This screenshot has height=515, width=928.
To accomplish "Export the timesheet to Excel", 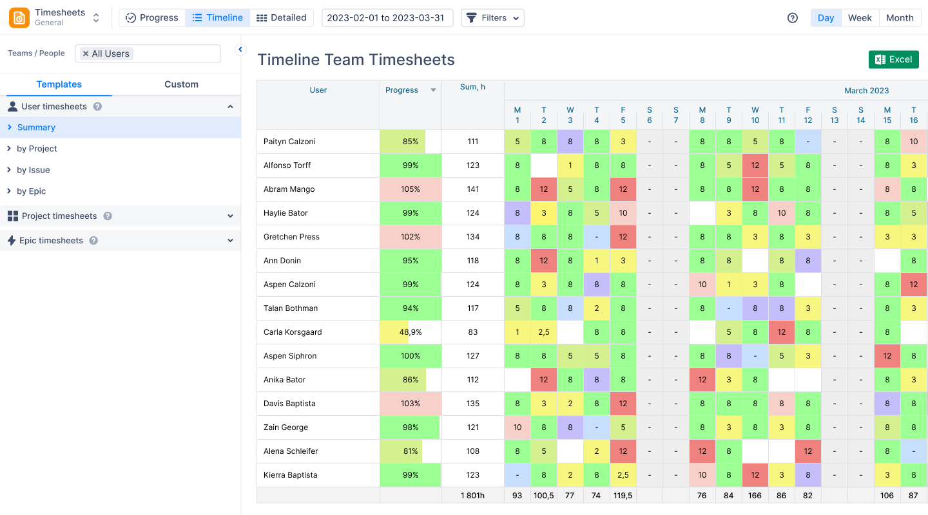I will tap(894, 59).
